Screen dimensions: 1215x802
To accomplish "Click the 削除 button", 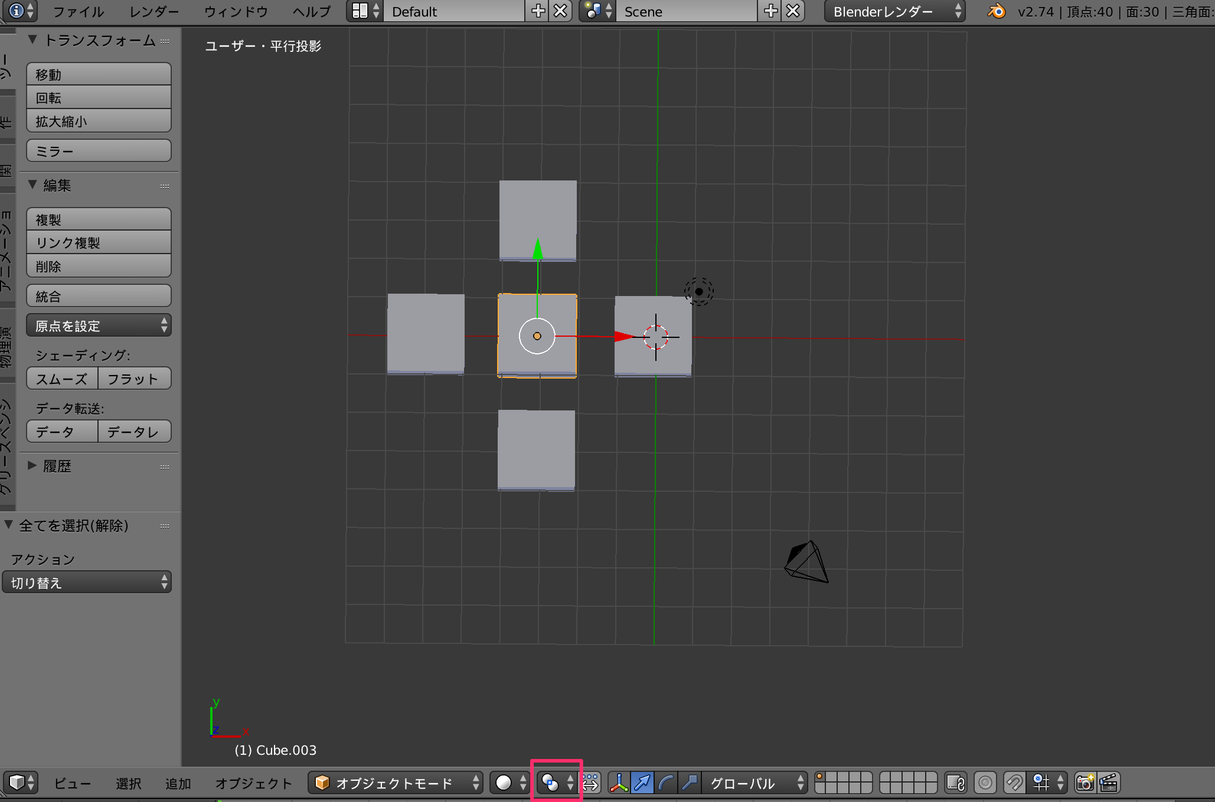I will coord(99,266).
